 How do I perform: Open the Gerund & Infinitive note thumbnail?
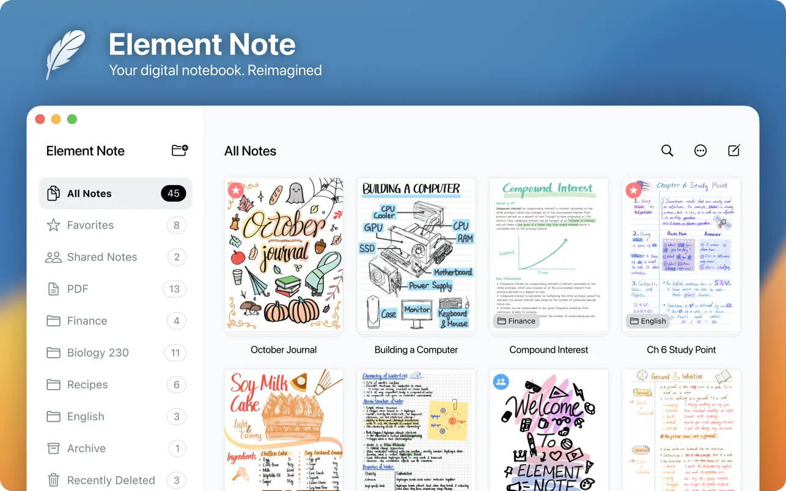click(681, 430)
